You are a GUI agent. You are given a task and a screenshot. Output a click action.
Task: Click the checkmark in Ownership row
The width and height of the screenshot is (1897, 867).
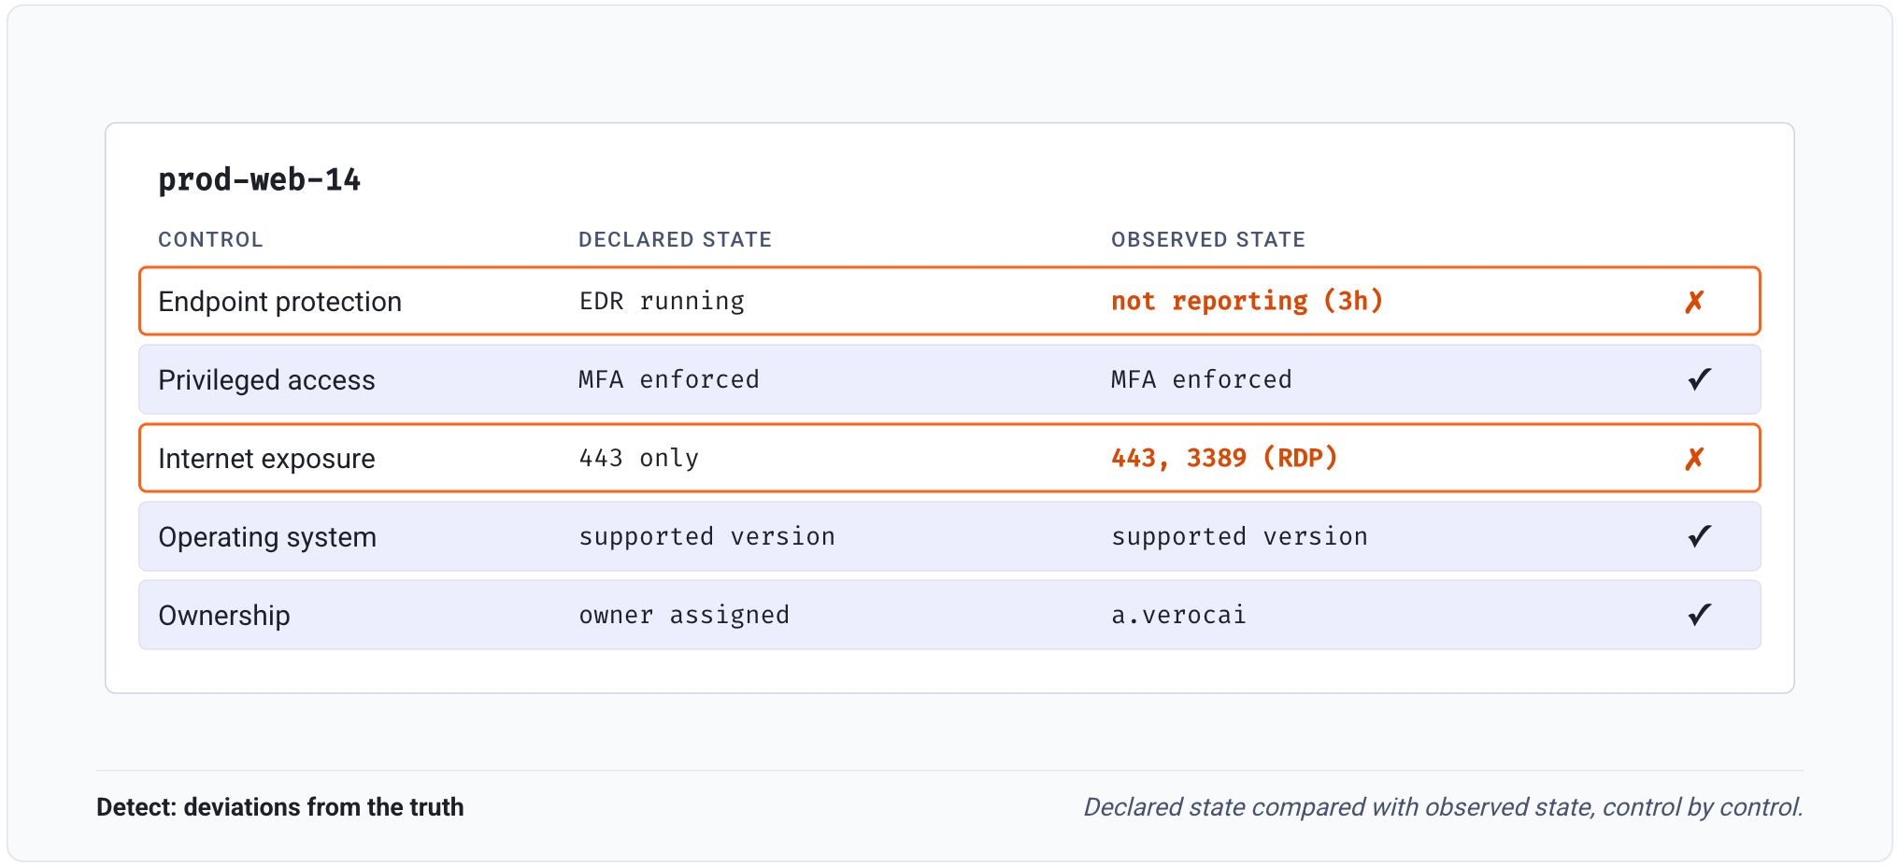pyautogui.click(x=1699, y=615)
